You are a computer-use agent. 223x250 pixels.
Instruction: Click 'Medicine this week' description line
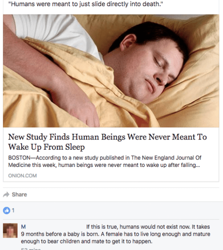click(x=104, y=165)
